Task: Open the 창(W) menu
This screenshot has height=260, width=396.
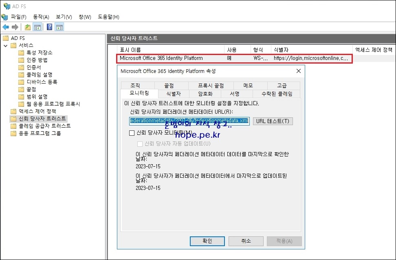Action: (85, 17)
